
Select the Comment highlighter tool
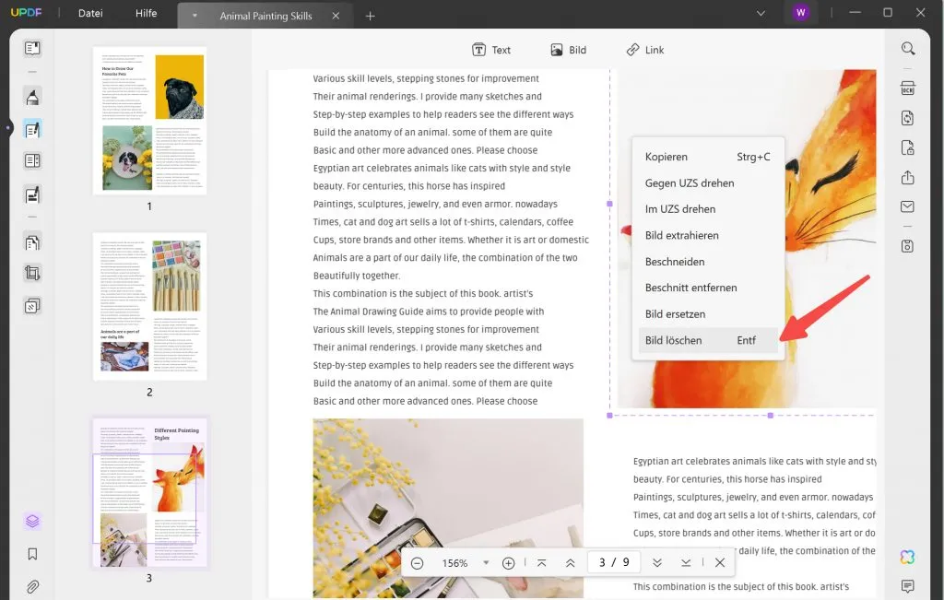[x=32, y=97]
